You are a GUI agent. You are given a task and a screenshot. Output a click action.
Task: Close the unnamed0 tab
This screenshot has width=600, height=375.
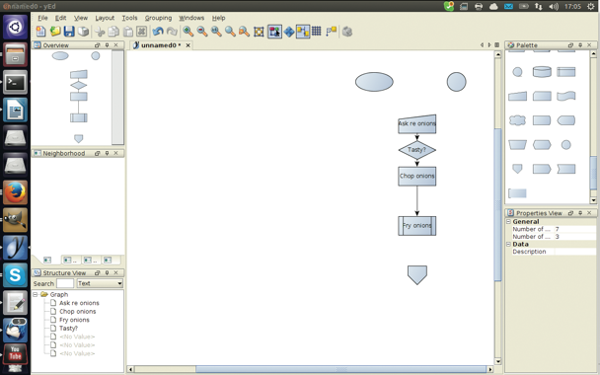[x=187, y=45]
